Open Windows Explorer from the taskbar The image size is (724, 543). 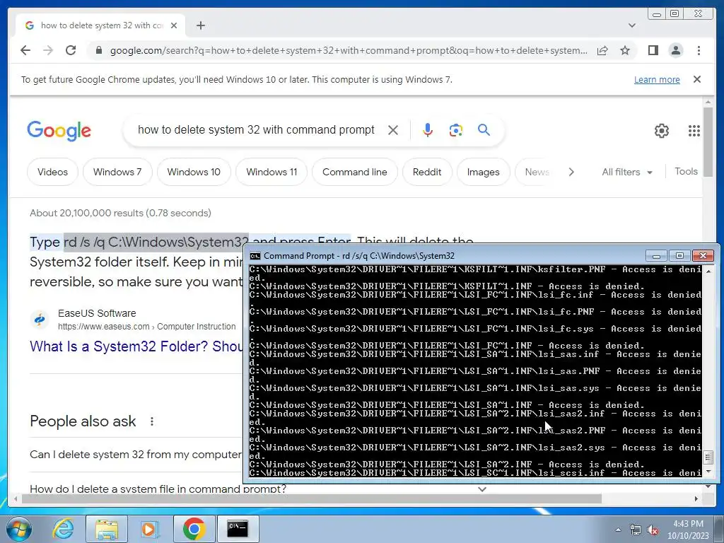pyautogui.click(x=107, y=529)
